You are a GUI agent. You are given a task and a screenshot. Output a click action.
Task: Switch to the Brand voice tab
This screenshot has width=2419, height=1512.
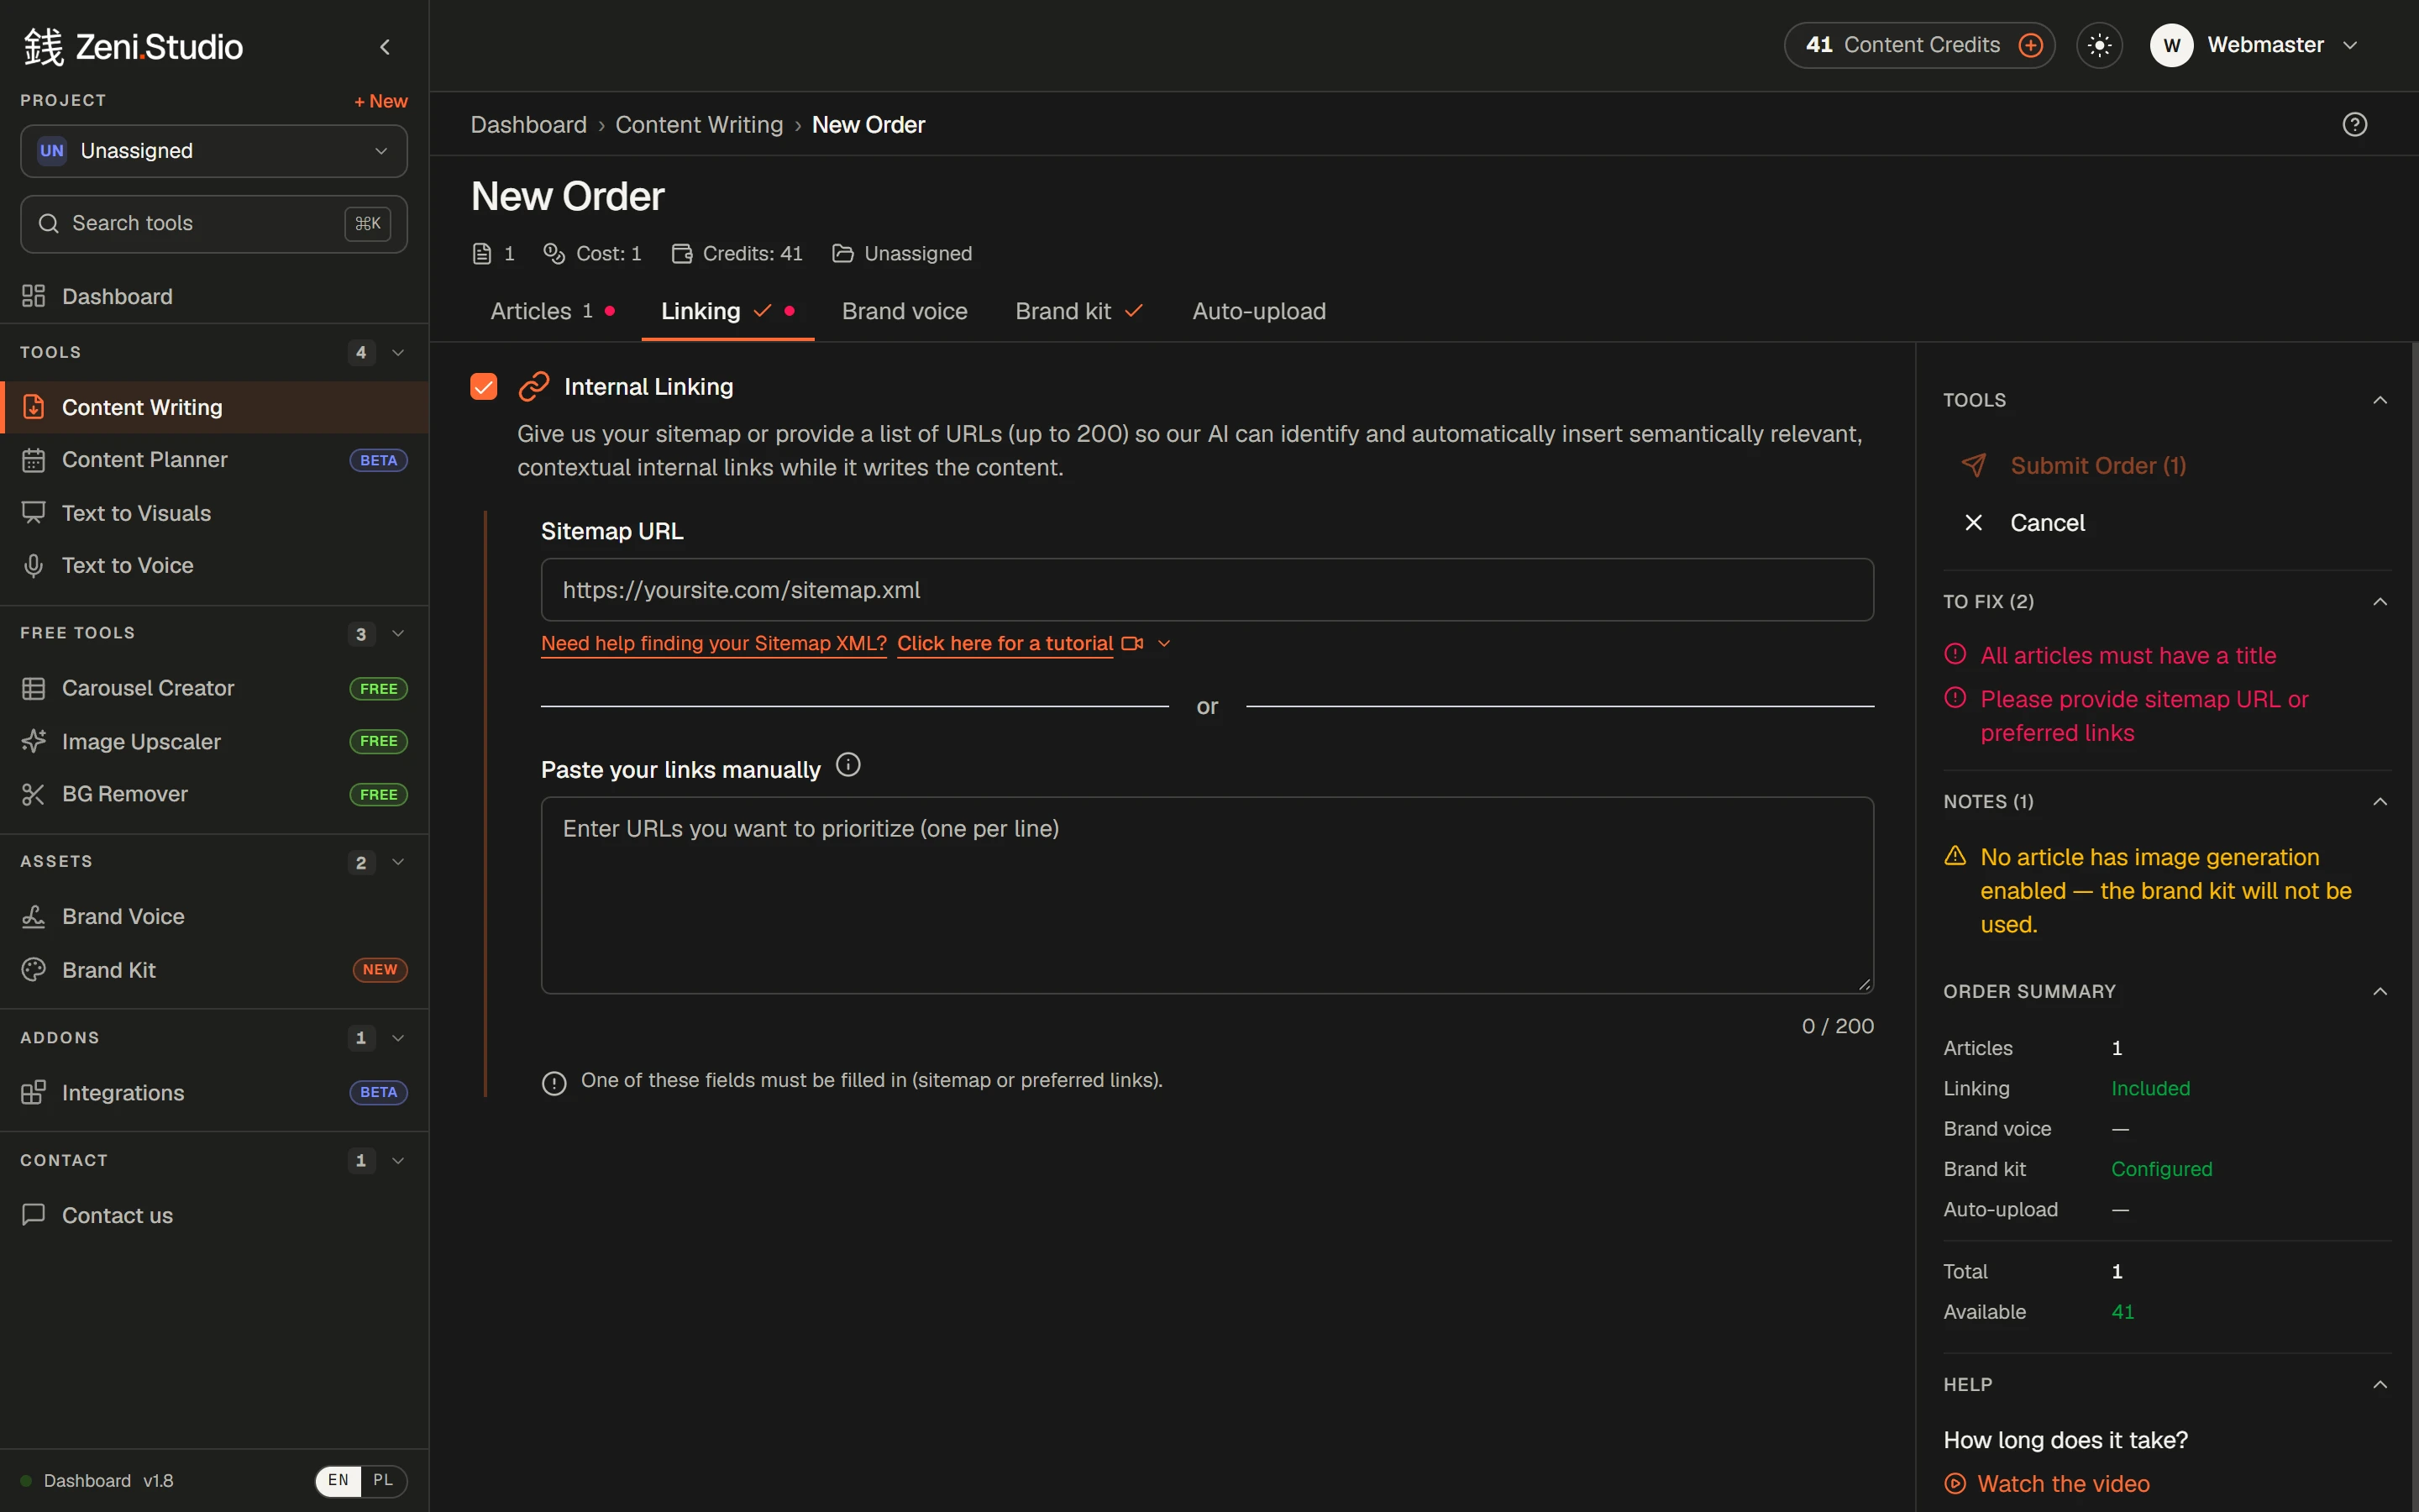click(x=905, y=311)
